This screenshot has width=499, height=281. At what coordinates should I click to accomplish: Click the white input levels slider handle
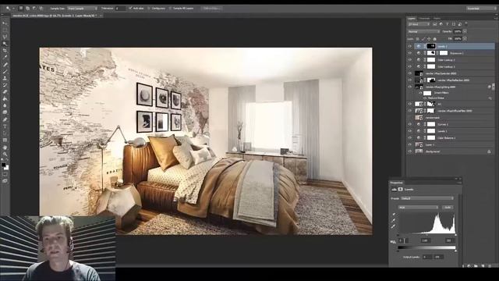tap(455, 235)
